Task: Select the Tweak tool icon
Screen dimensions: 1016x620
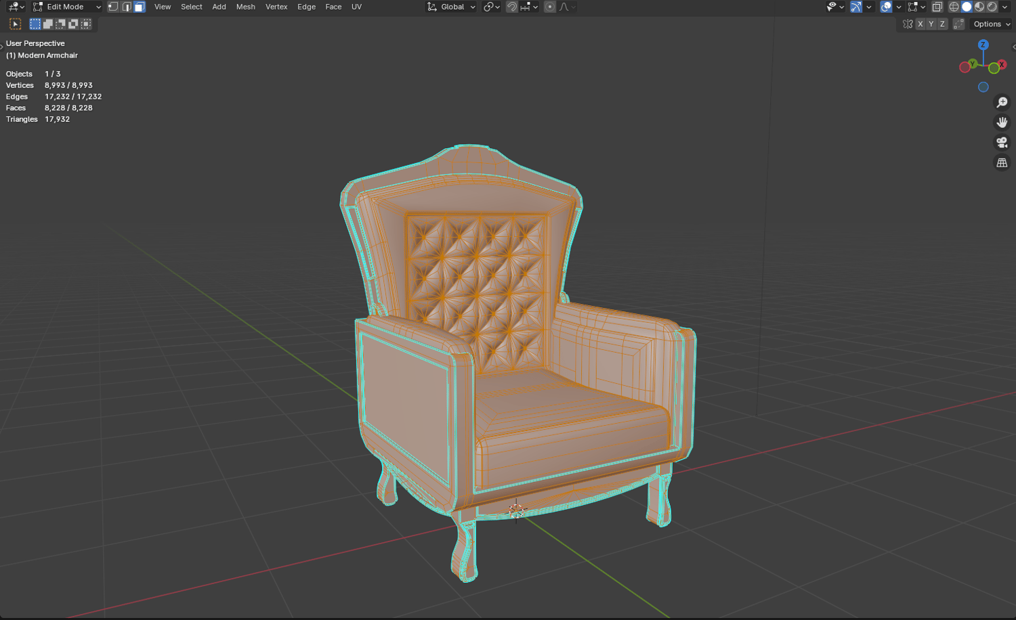Action: click(x=16, y=24)
